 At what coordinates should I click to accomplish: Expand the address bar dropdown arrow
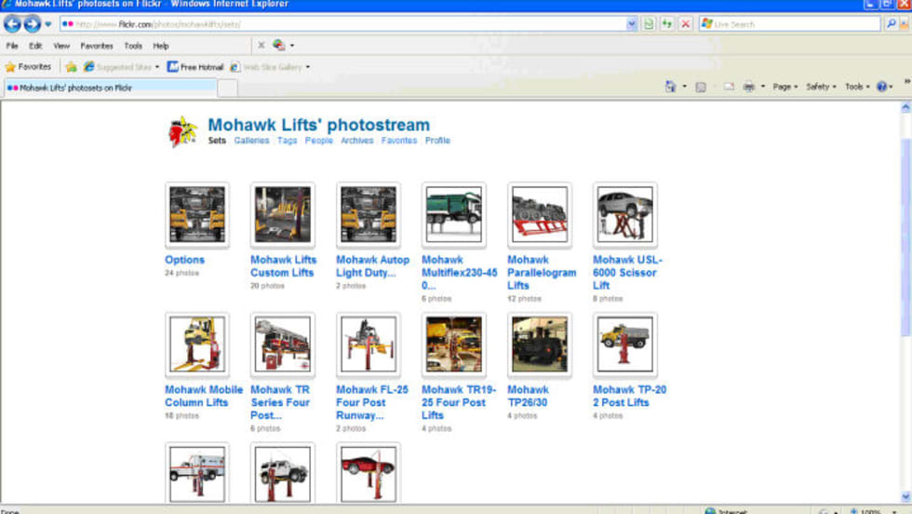pyautogui.click(x=632, y=24)
